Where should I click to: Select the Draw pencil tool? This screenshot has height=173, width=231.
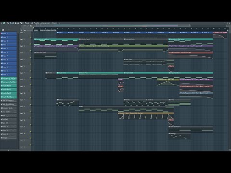(8, 23)
